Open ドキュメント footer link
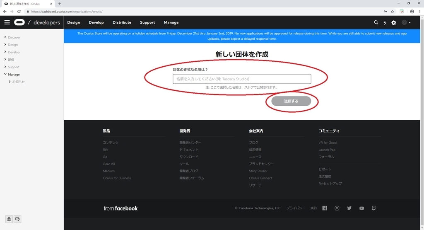 click(x=189, y=150)
